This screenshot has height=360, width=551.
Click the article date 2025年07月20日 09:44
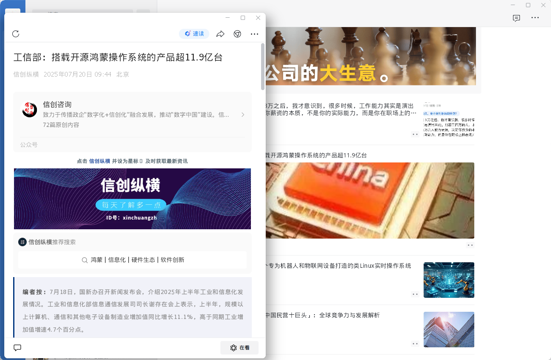click(x=78, y=74)
